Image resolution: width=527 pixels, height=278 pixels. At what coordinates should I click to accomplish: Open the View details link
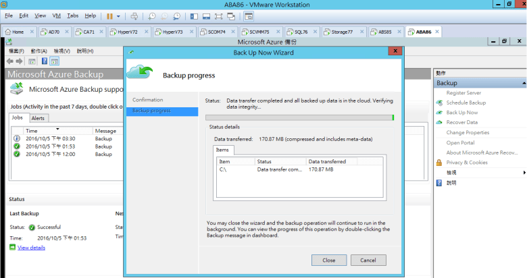[x=31, y=248]
